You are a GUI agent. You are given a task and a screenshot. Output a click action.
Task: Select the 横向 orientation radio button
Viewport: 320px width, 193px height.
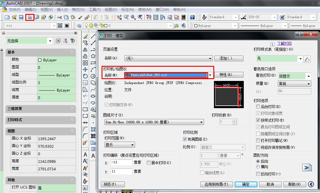[258, 167]
